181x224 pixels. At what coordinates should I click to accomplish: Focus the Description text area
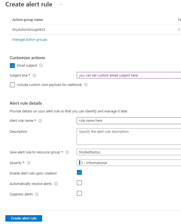point(129,136)
